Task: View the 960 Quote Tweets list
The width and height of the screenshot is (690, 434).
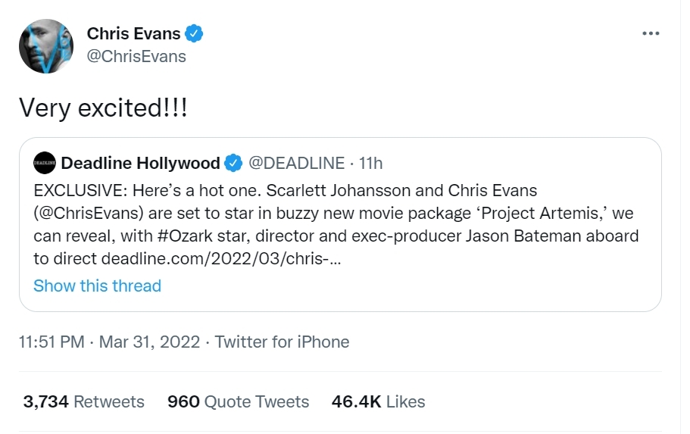Action: tap(238, 401)
